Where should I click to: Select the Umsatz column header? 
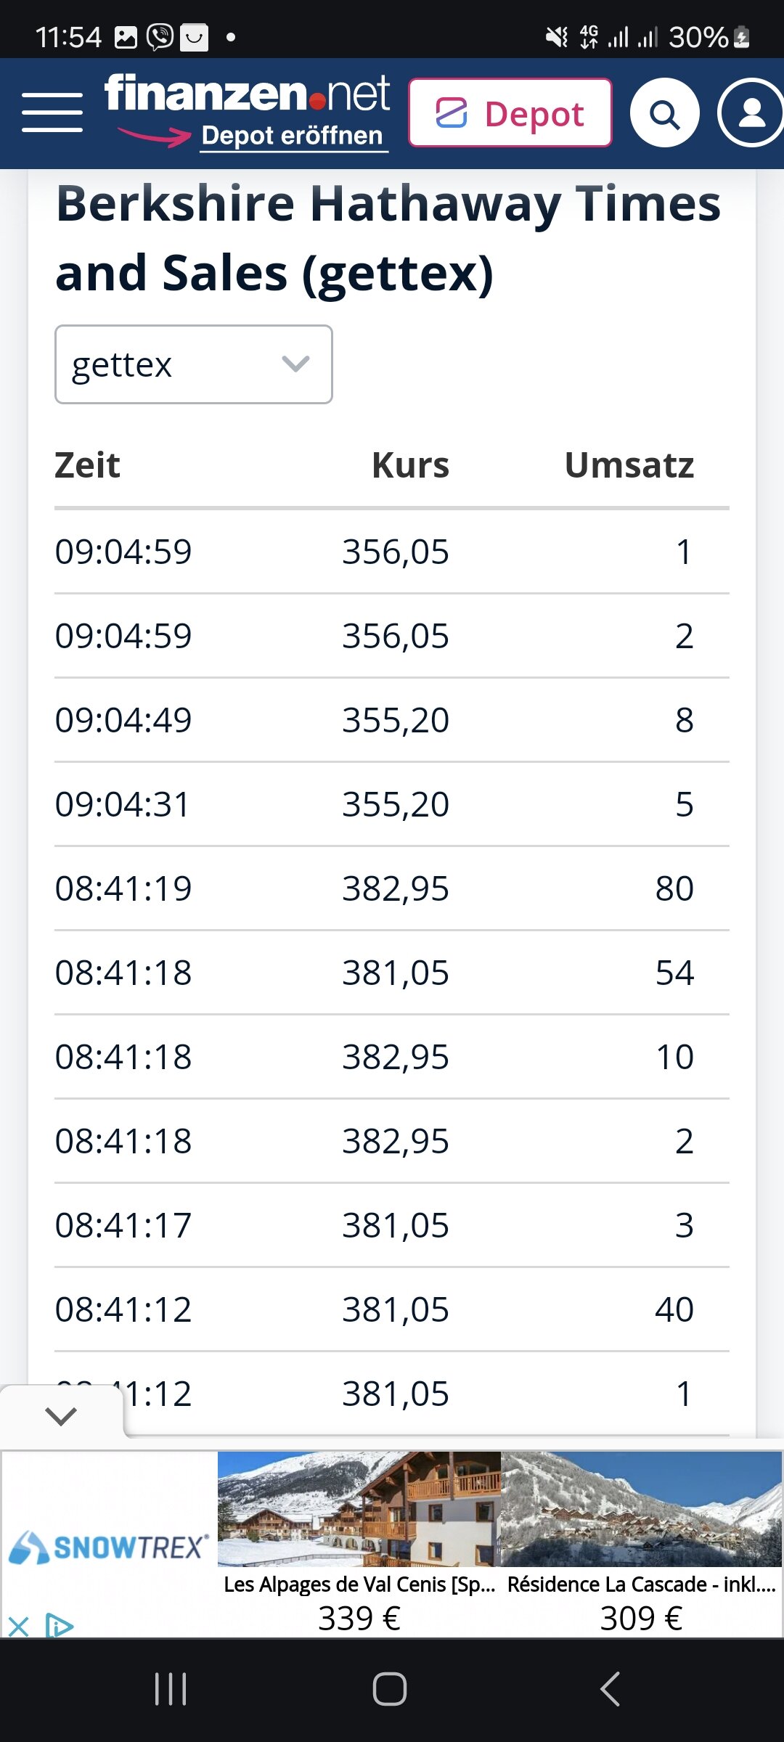pos(629,465)
